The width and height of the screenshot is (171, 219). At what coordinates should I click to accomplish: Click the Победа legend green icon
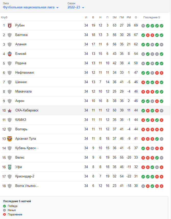click(x=5, y=206)
